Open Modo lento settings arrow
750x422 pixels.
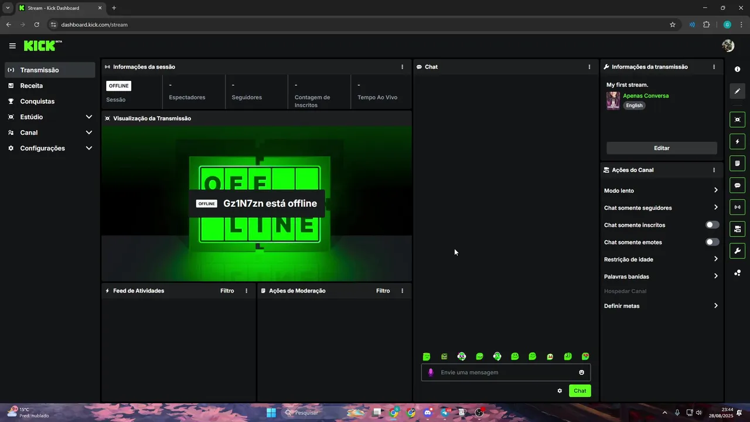pyautogui.click(x=715, y=190)
